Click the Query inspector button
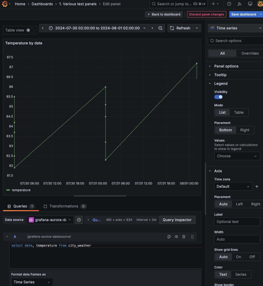Image resolution: width=263 pixels, height=286 pixels. pos(177,220)
